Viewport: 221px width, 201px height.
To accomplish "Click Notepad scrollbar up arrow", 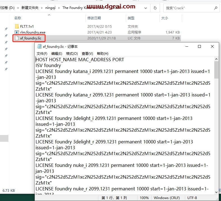I will [x=216, y=59].
